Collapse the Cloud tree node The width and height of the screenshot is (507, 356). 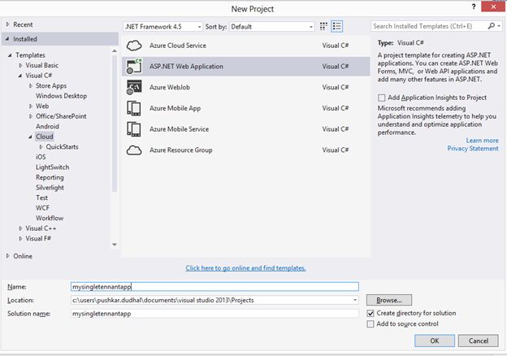pyautogui.click(x=30, y=137)
